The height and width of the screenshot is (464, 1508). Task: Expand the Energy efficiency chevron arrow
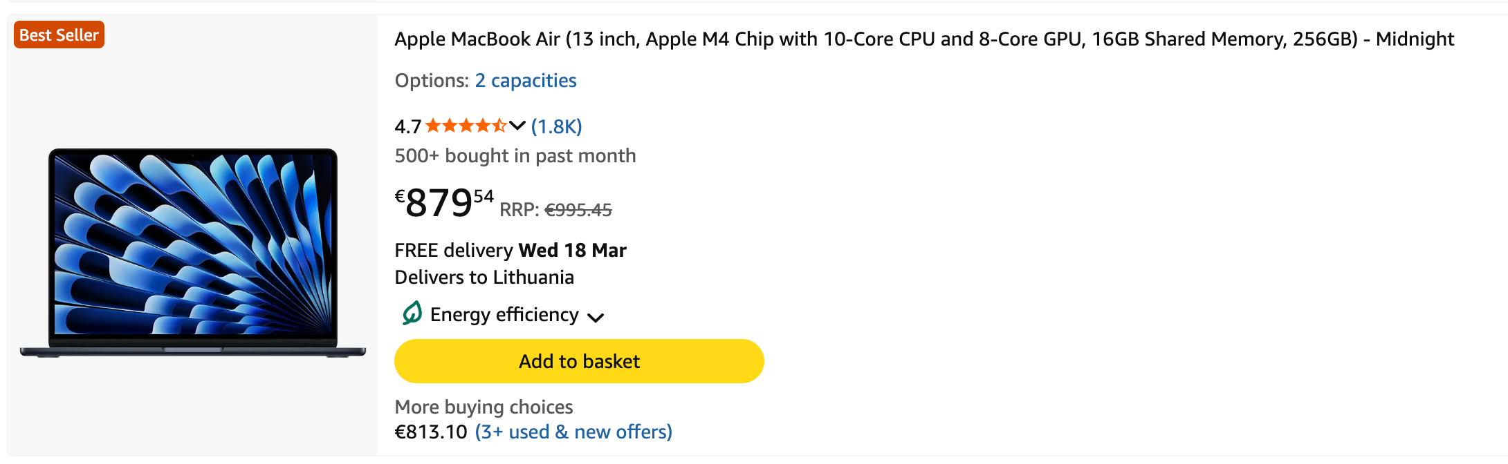pyautogui.click(x=596, y=318)
